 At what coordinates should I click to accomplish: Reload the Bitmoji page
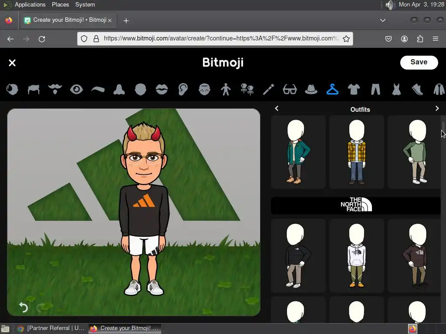tap(42, 39)
